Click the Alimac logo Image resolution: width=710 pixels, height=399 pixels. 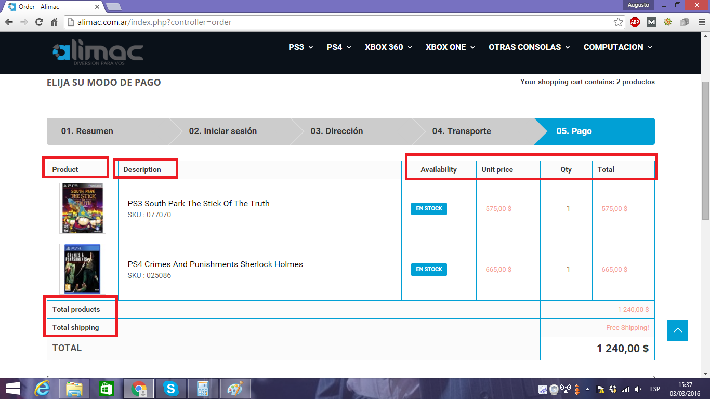tap(98, 52)
